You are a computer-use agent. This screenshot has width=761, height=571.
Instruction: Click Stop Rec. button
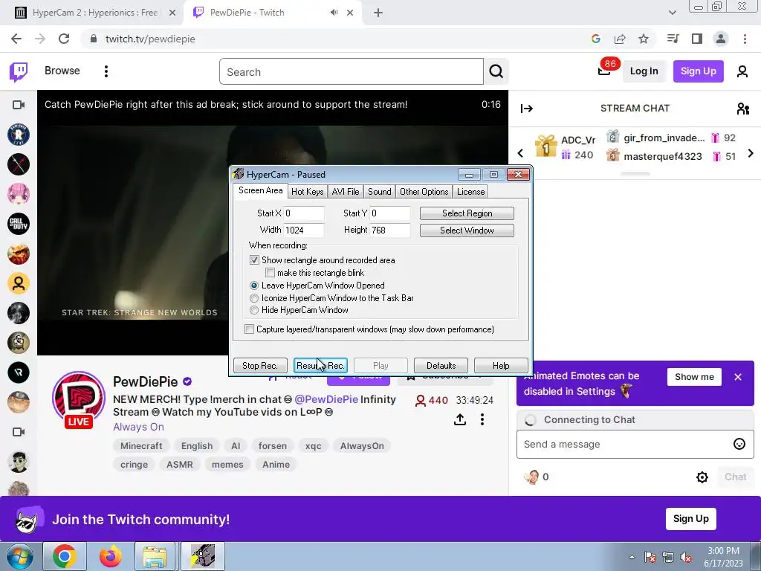click(x=259, y=366)
